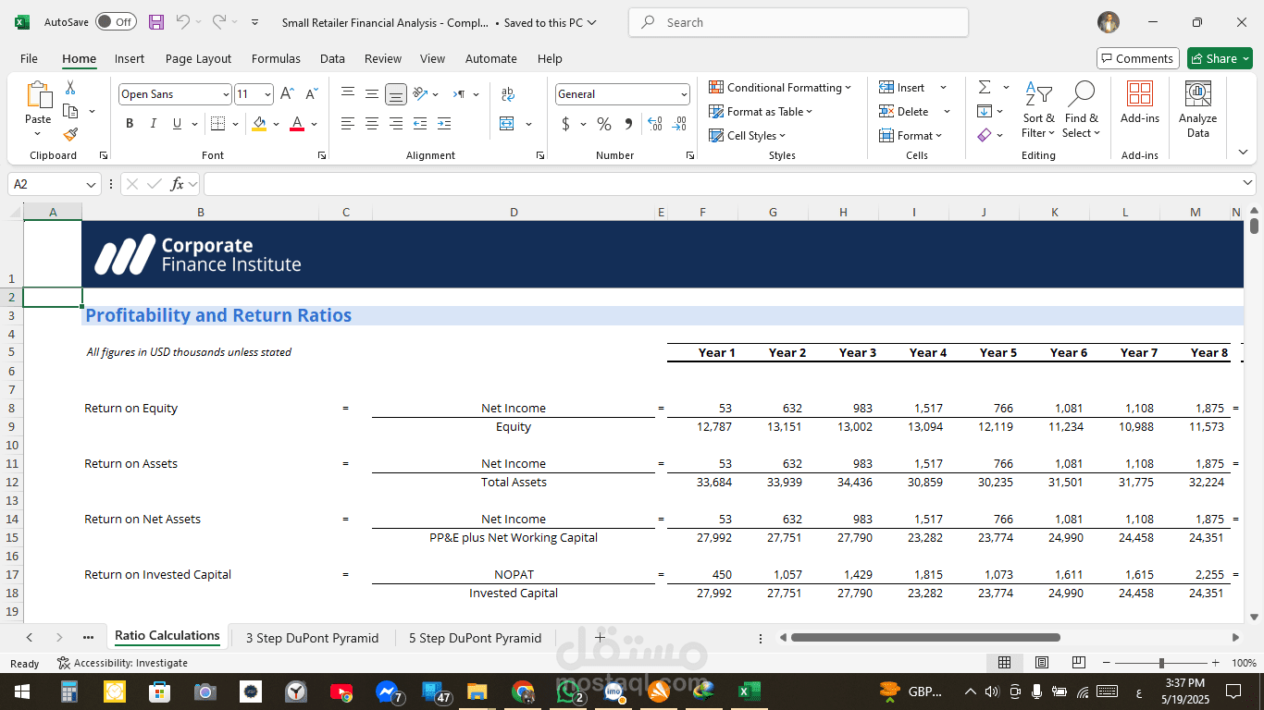Click the Insert Function fx icon
The image size is (1264, 710).
pos(177,184)
